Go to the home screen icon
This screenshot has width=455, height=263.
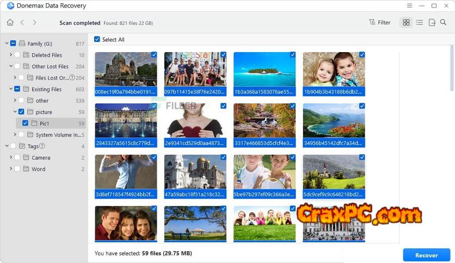[10, 22]
